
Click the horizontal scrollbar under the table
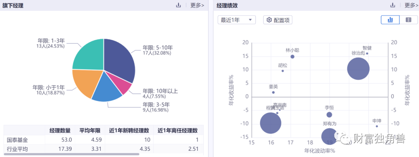(x=72, y=154)
